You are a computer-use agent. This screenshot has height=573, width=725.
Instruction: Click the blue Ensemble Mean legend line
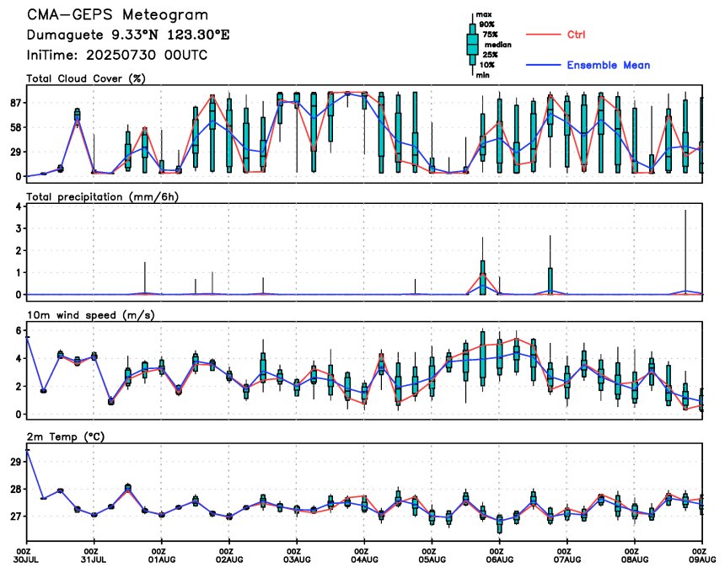coord(543,65)
